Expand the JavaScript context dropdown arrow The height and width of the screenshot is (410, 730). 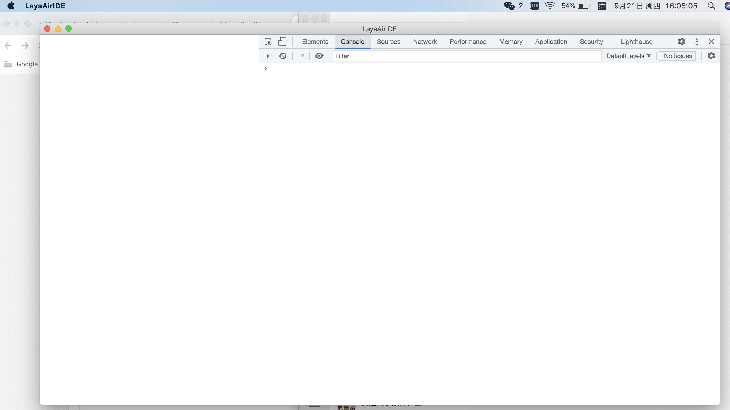pos(302,56)
